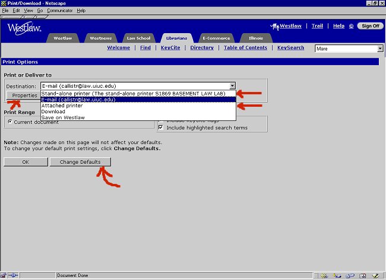Click the OK button

click(x=26, y=162)
